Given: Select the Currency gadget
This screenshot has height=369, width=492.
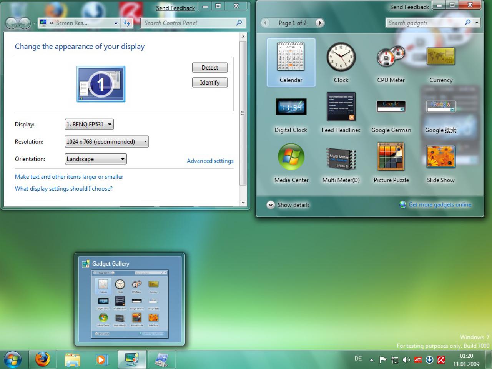Looking at the screenshot, I should coord(441,62).
